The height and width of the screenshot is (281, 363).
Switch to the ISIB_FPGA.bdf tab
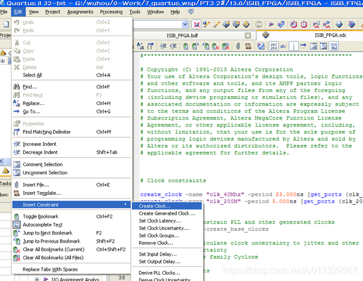coord(182,35)
